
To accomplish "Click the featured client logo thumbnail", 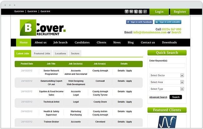I will [x=167, y=122].
